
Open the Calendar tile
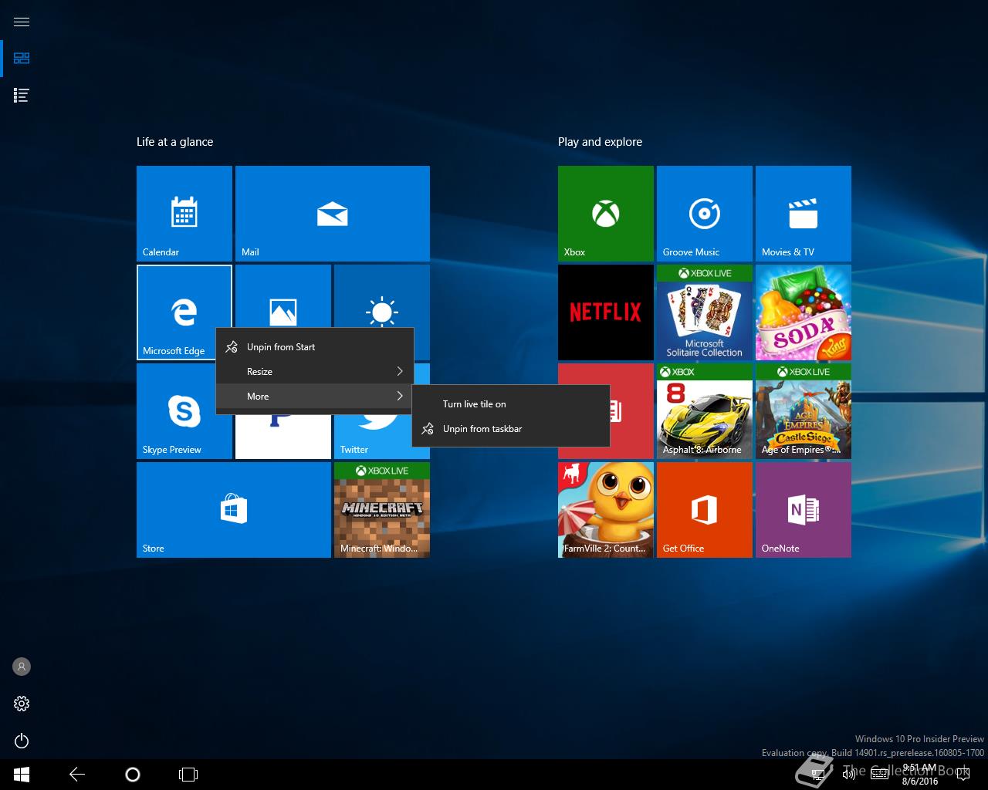click(x=184, y=214)
